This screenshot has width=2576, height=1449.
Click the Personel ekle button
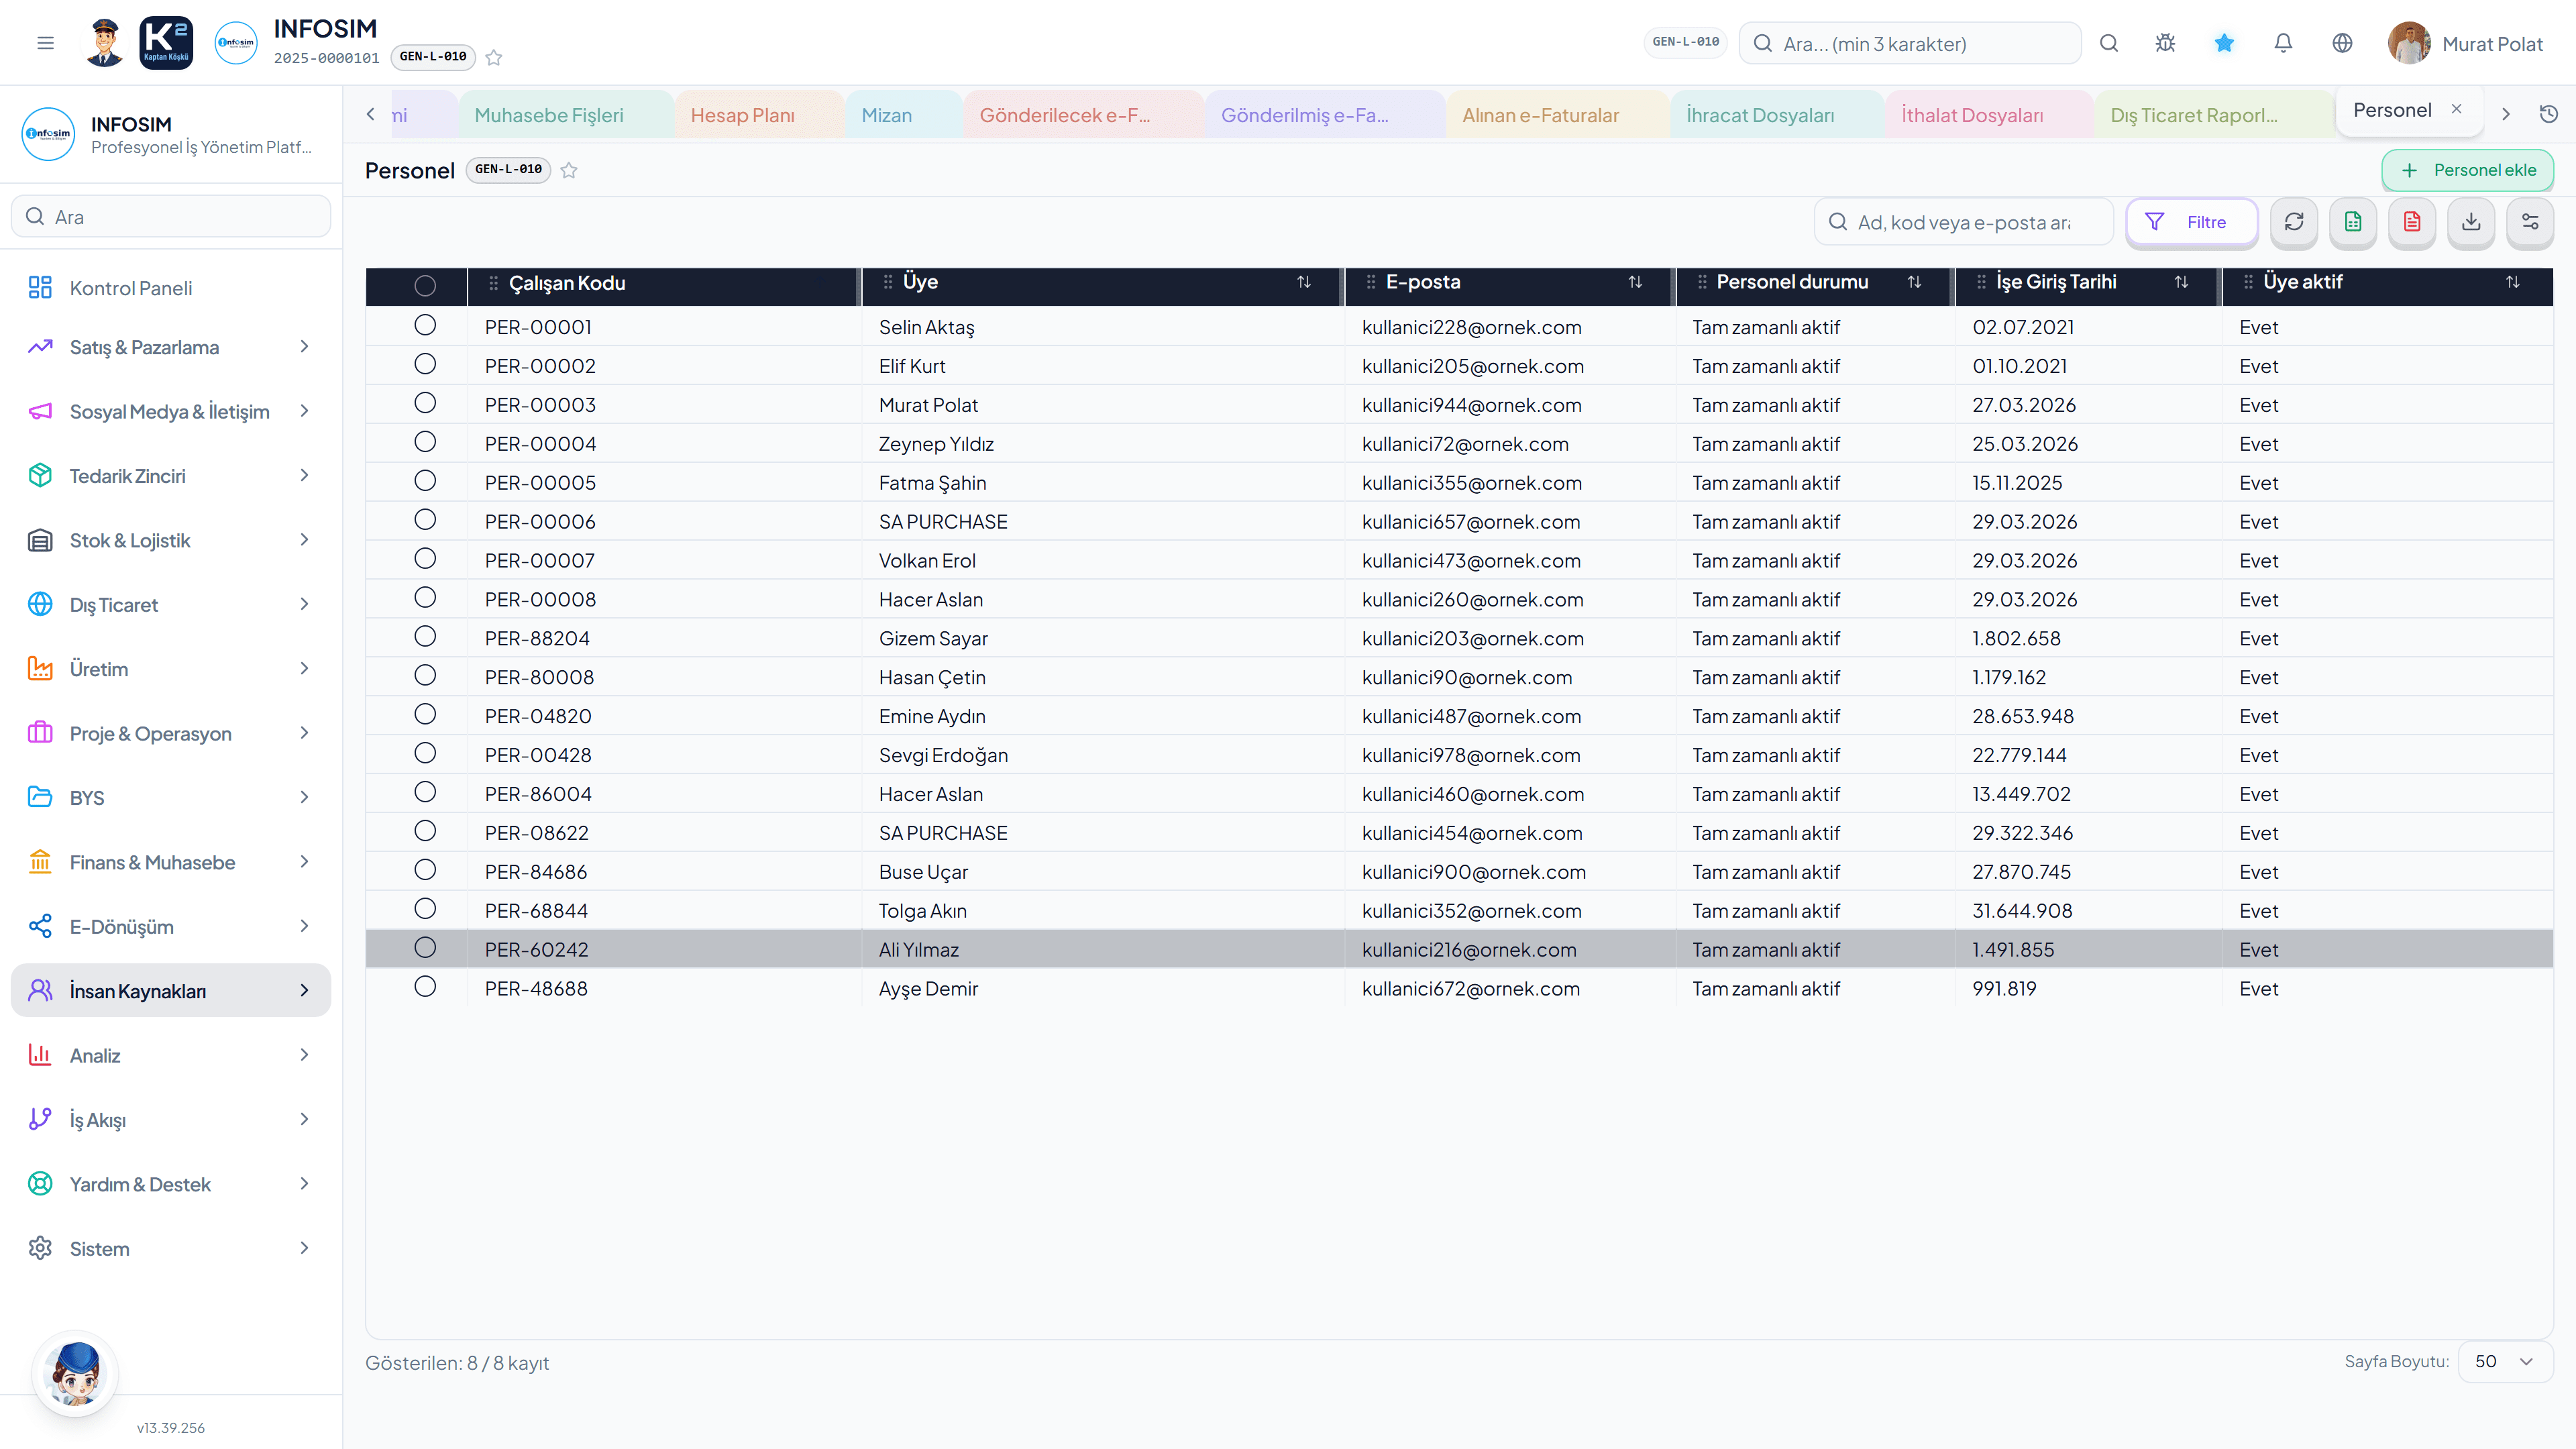point(2468,170)
